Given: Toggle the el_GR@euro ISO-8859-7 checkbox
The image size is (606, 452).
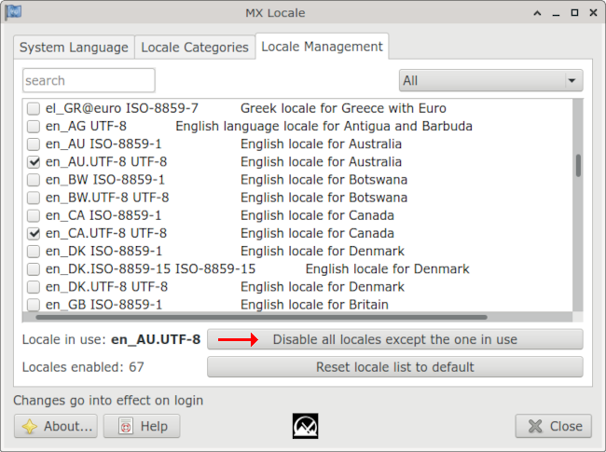Looking at the screenshot, I should (x=34, y=108).
